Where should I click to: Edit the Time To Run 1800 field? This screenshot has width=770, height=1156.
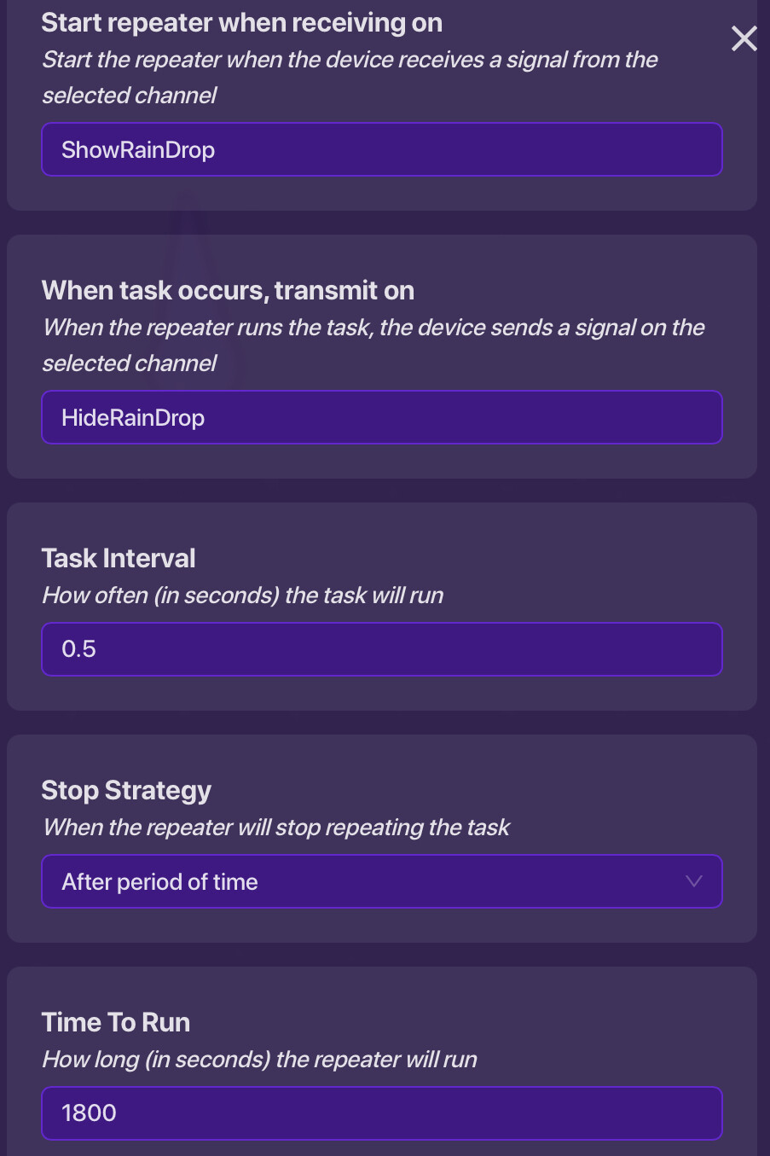381,1113
